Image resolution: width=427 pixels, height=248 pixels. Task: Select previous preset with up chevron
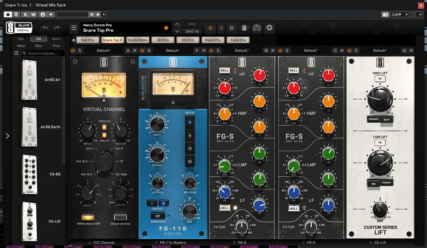[177, 24]
